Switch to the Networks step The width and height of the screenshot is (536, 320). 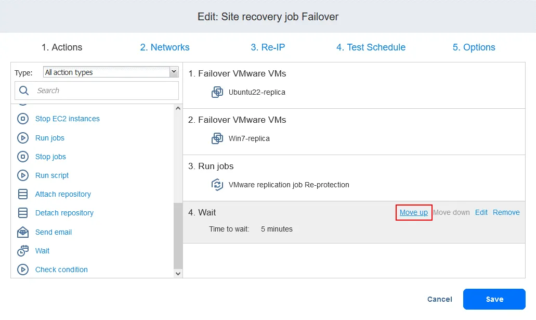[x=165, y=47]
